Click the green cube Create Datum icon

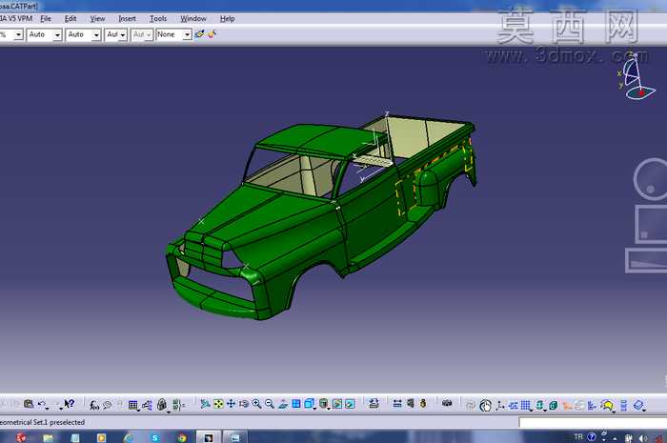553,406
